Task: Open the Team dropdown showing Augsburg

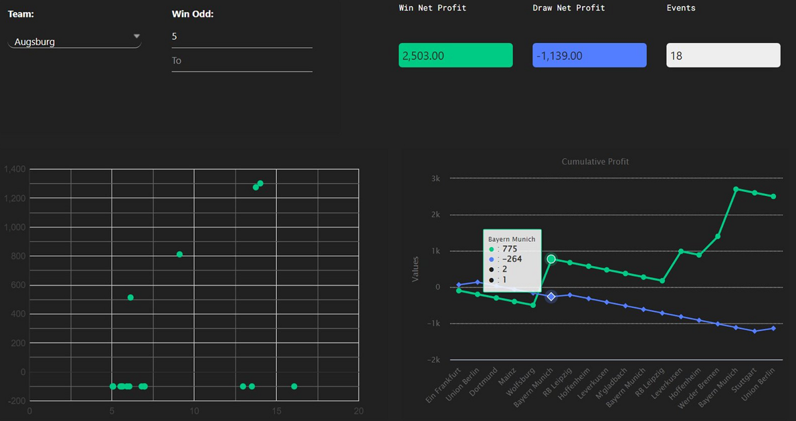Action: pyautogui.click(x=75, y=41)
